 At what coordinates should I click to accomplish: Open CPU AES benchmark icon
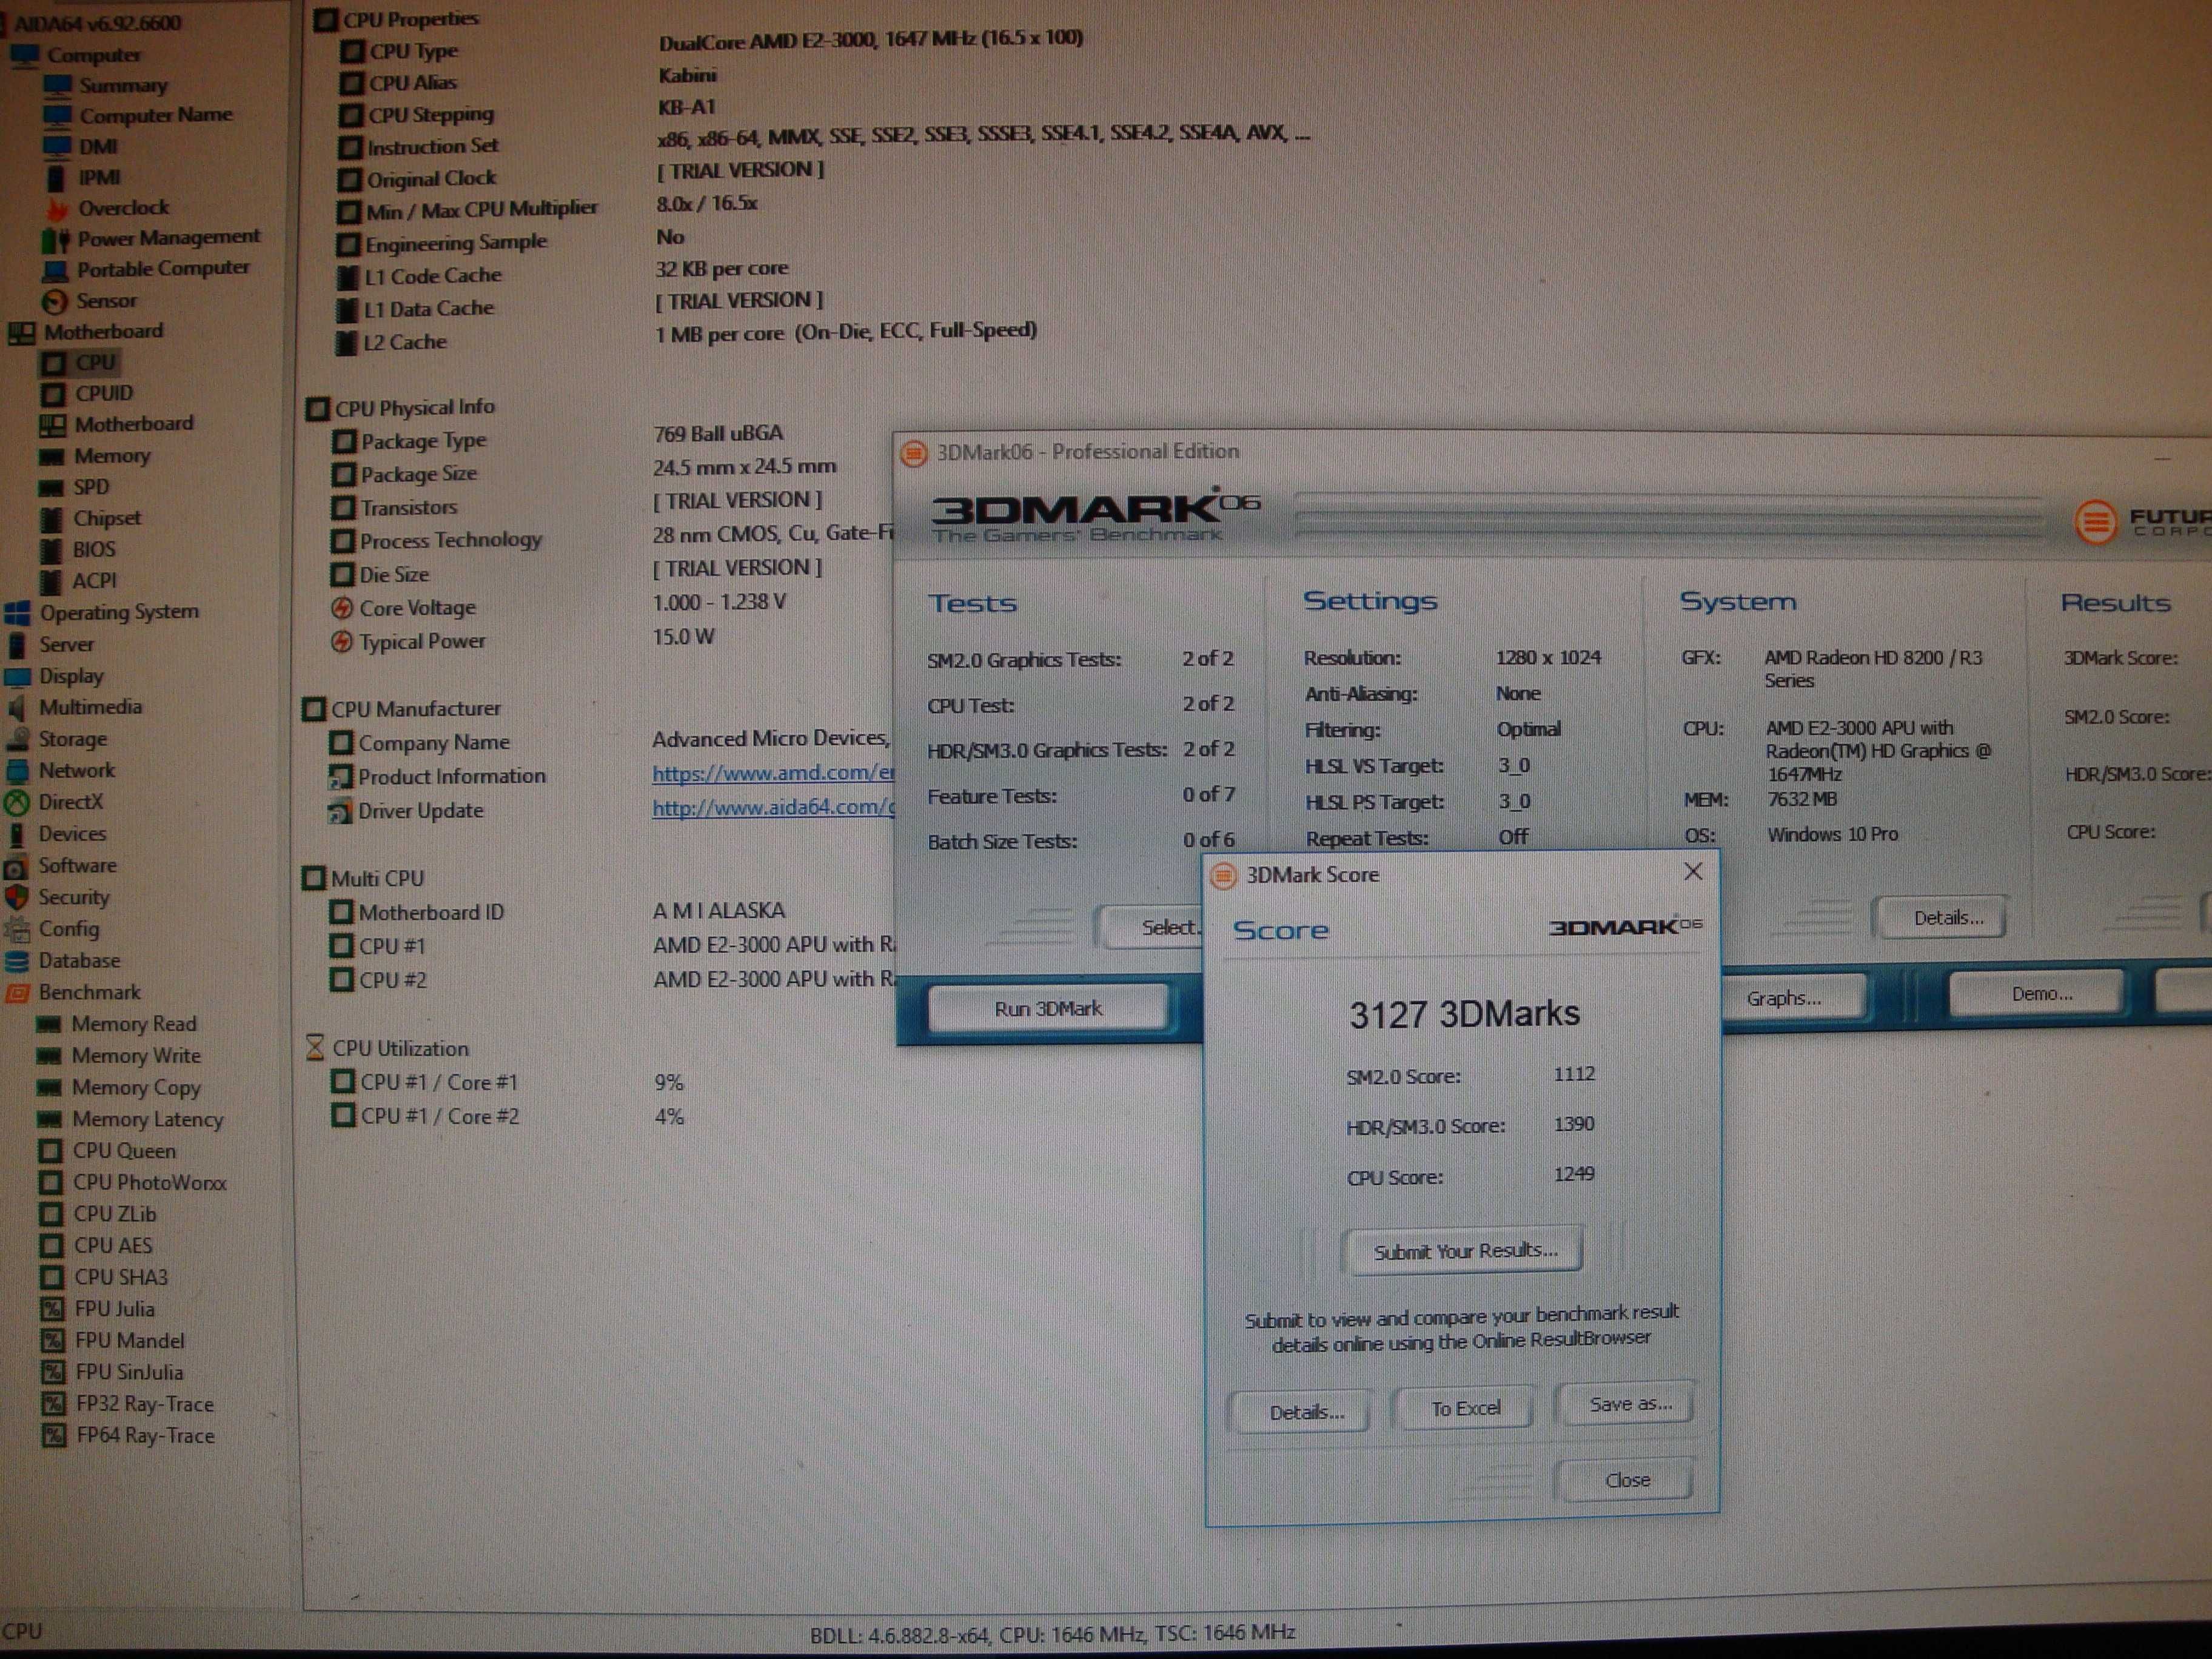pos(51,1246)
